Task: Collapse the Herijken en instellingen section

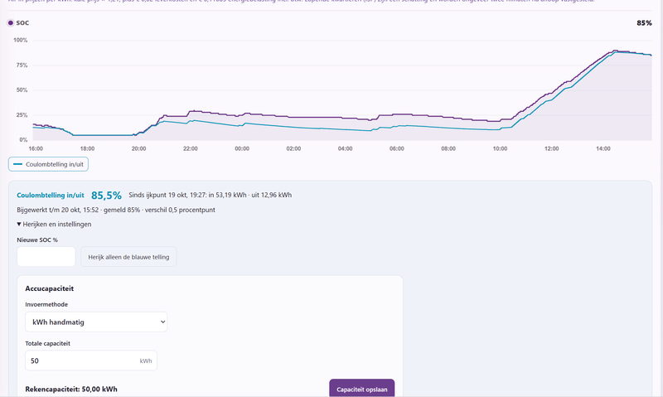Action: (54, 224)
